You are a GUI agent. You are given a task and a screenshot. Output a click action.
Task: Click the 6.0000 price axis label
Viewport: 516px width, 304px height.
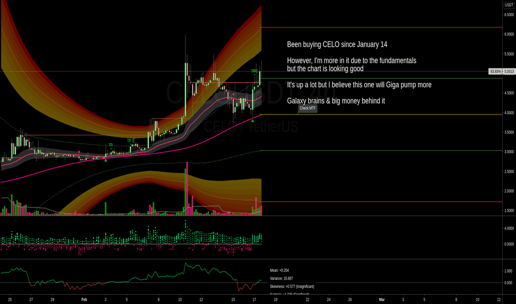pos(509,34)
